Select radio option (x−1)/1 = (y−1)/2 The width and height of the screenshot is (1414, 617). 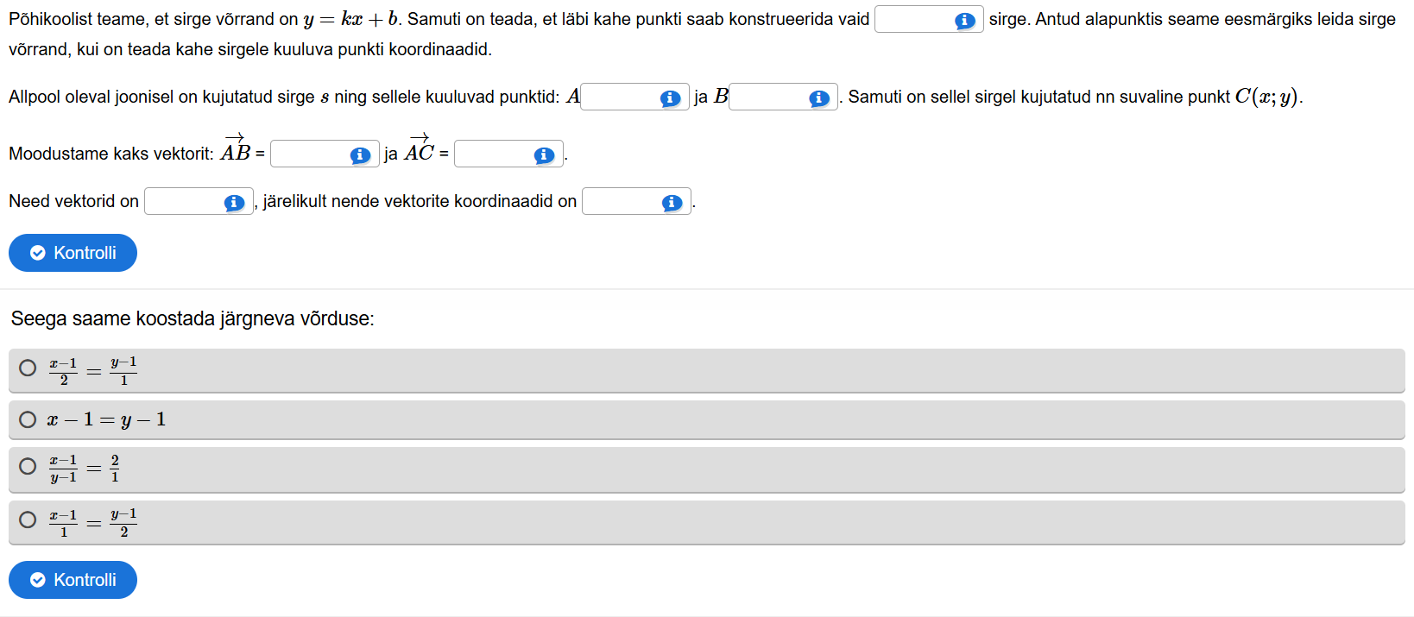28,519
